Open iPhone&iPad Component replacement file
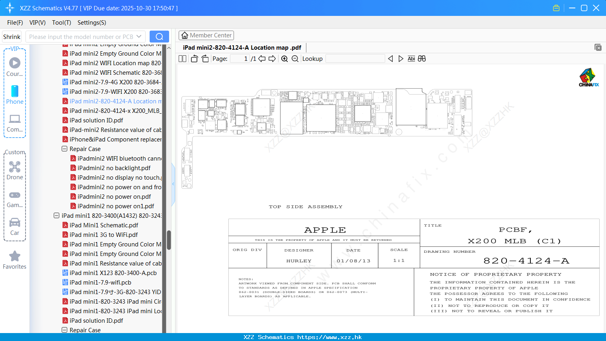This screenshot has height=341, width=606. 112,139
